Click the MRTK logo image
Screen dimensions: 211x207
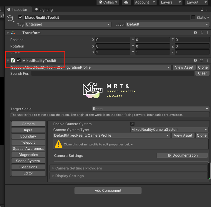[109, 90]
